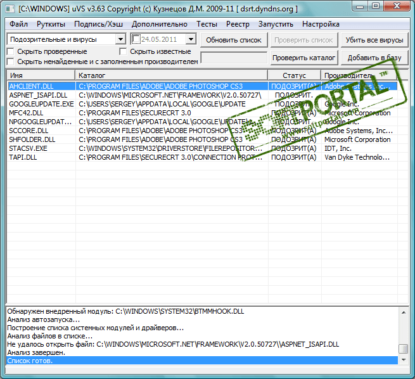The height and width of the screenshot is (379, 415).
Task: Click the empty field beside Проверить каталог
Action: 234,58
